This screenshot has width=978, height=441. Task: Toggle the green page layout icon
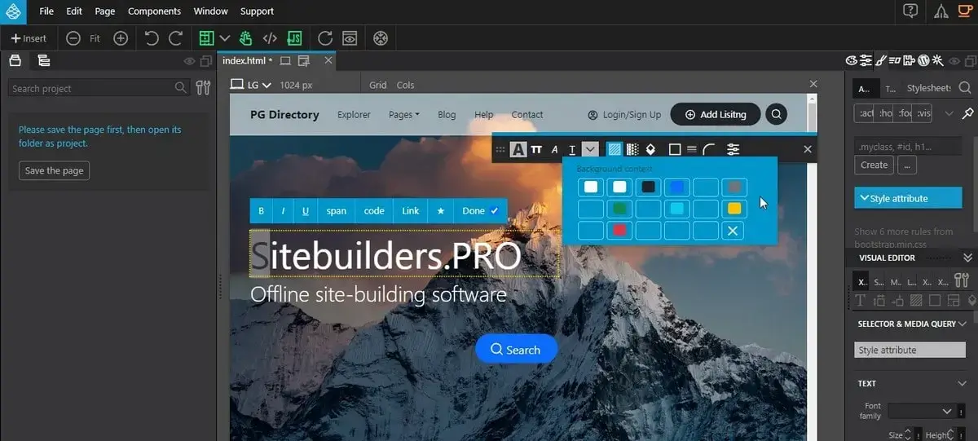(x=206, y=38)
